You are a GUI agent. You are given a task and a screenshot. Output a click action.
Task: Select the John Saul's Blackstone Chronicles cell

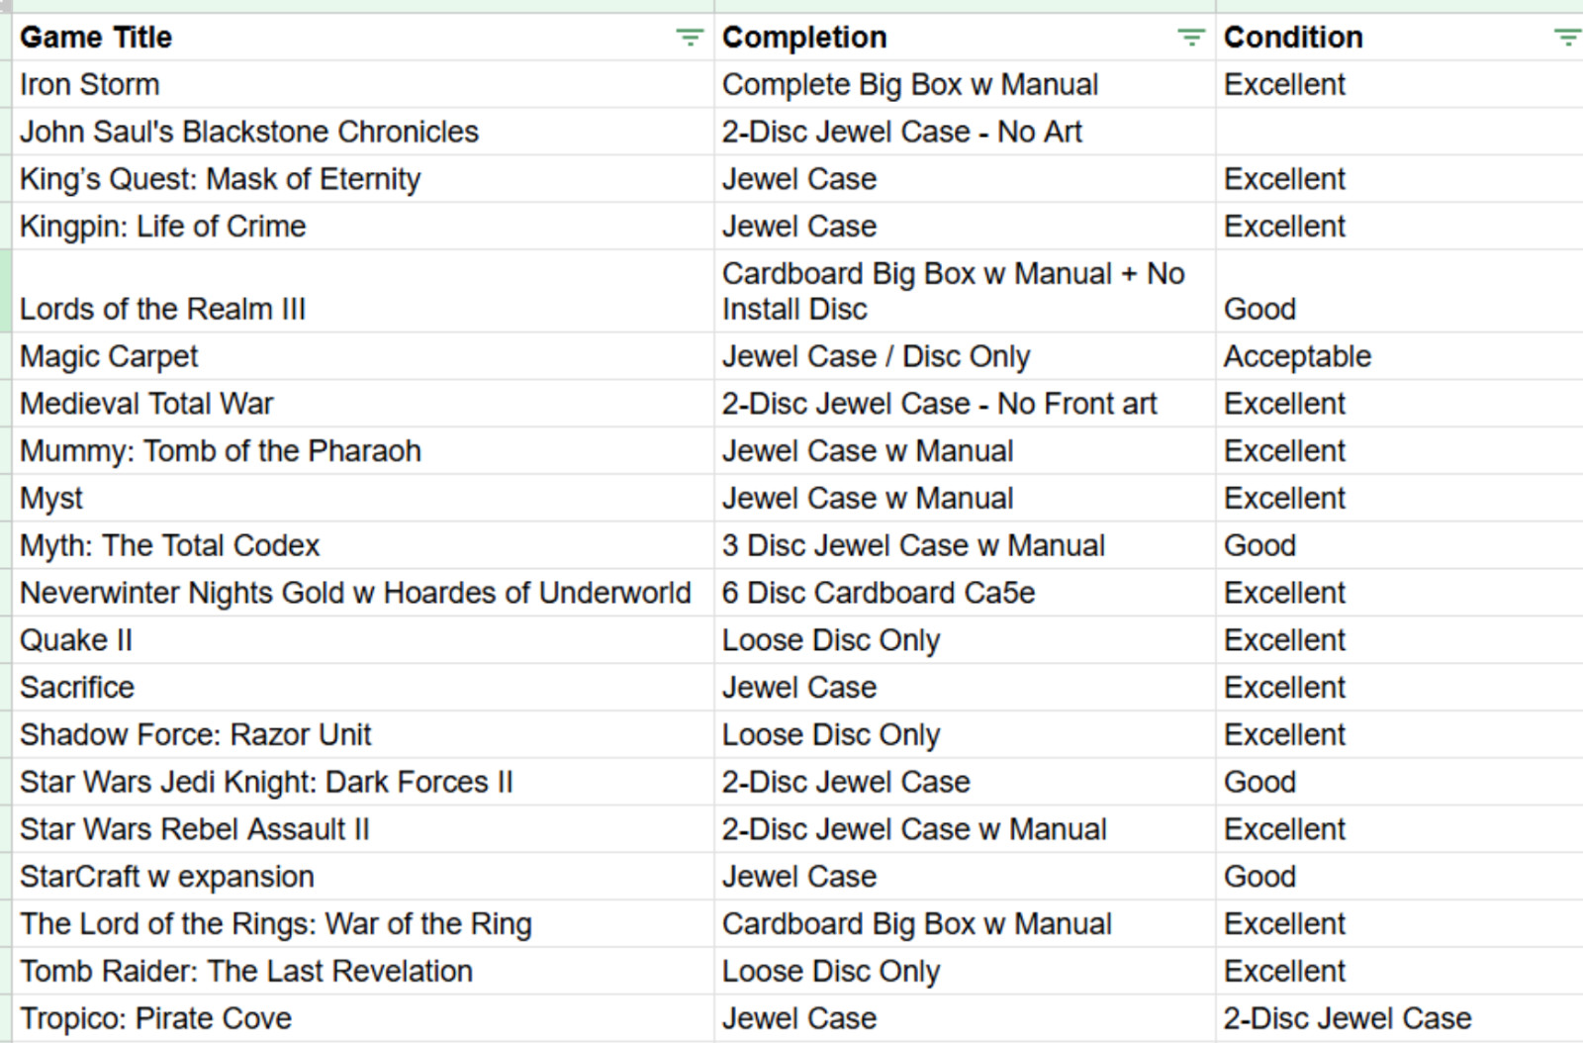[x=363, y=132]
